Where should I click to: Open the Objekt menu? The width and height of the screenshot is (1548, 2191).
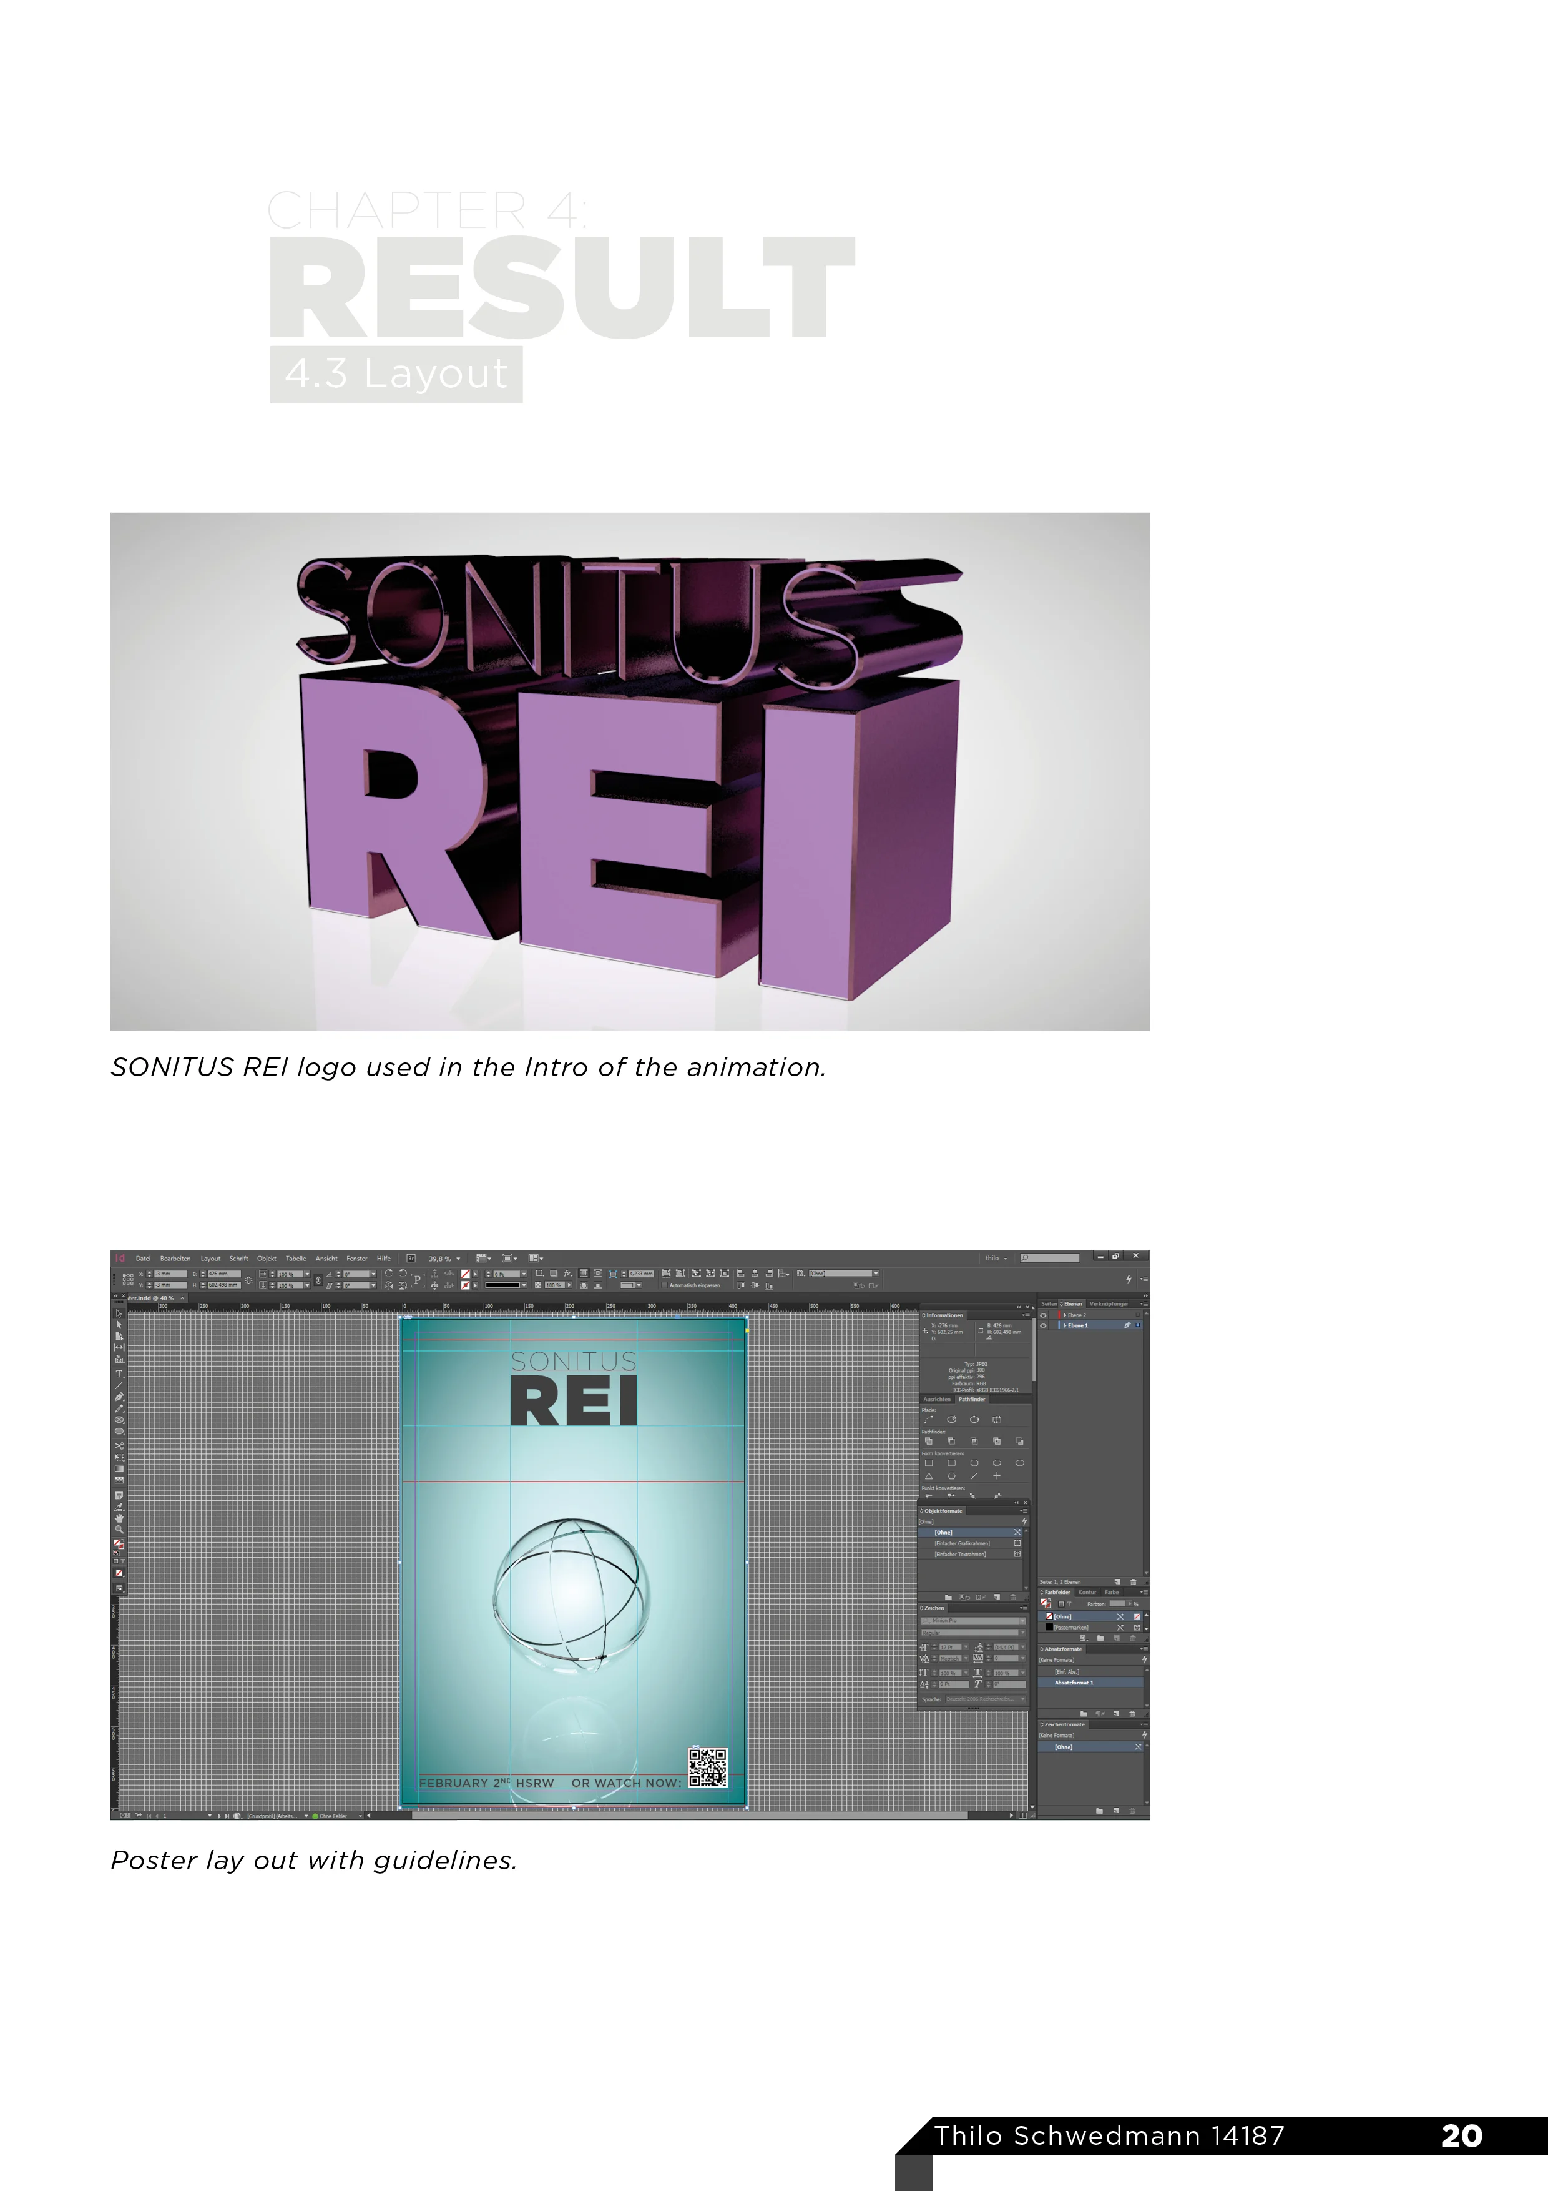click(x=266, y=1259)
